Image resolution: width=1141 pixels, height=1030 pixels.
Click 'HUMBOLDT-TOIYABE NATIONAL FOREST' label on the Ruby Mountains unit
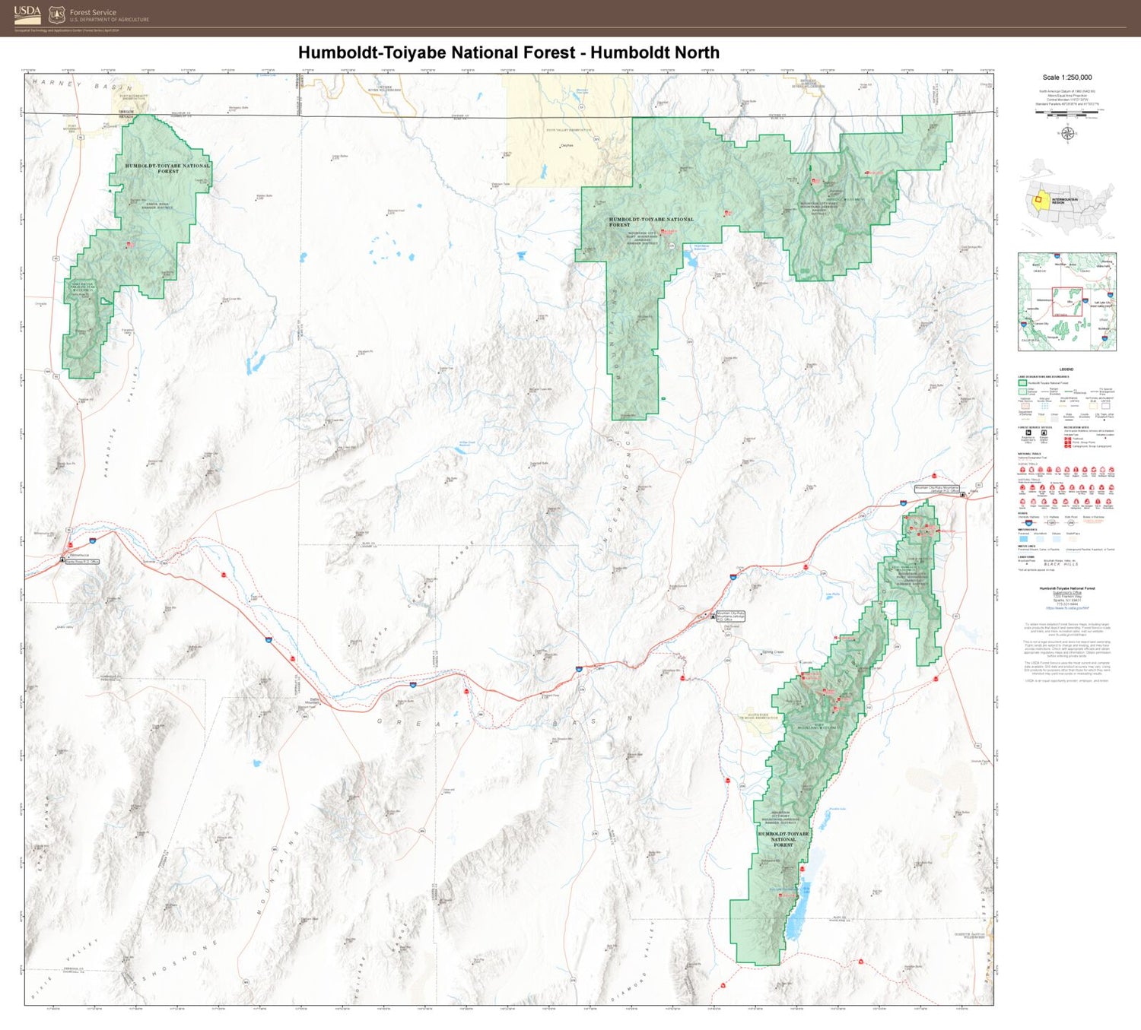pyautogui.click(x=783, y=839)
